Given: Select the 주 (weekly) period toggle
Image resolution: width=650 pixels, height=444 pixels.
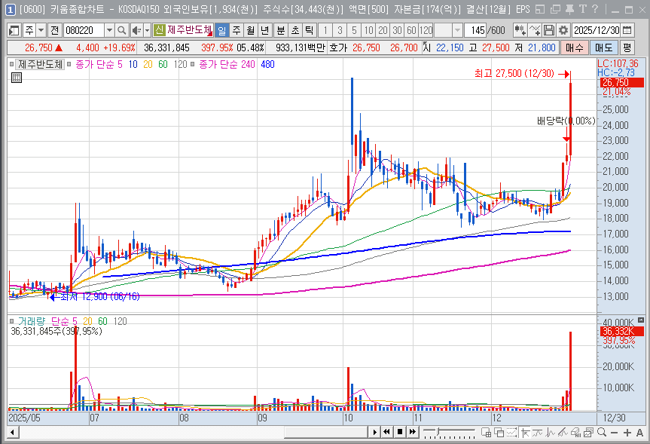Looking at the screenshot, I should 237,30.
